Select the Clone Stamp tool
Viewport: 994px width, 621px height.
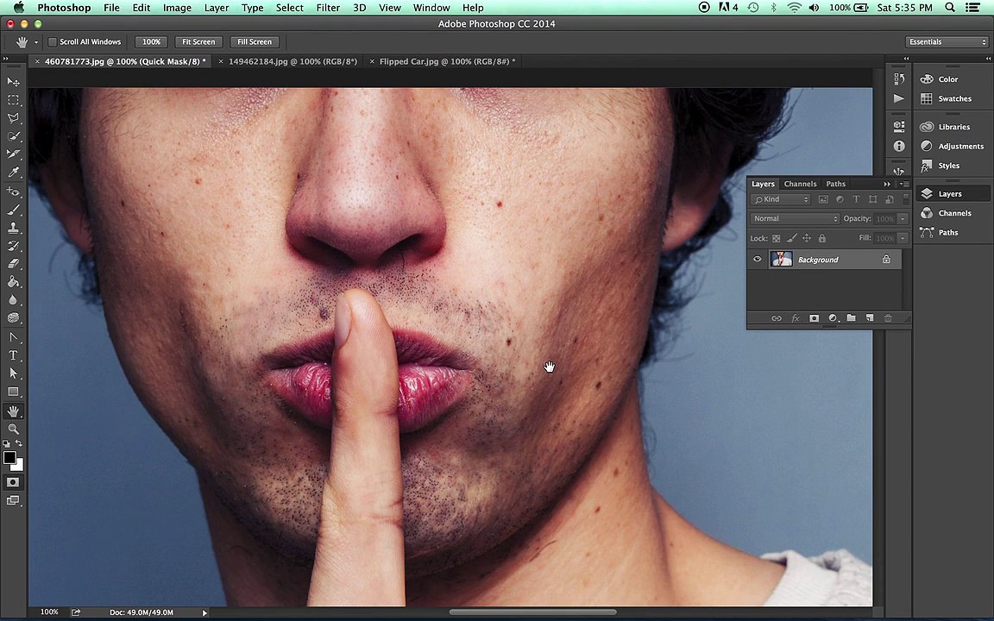tap(13, 228)
